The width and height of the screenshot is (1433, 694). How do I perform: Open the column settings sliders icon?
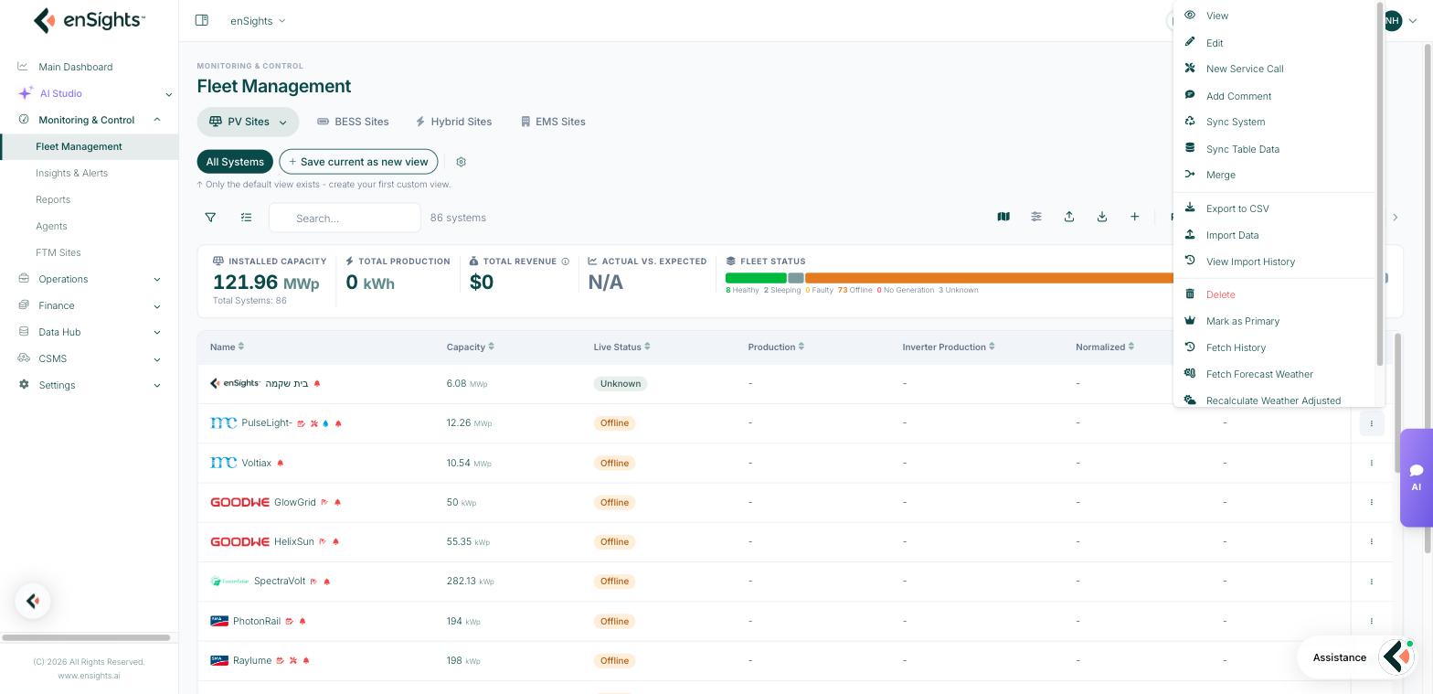pyautogui.click(x=1036, y=217)
